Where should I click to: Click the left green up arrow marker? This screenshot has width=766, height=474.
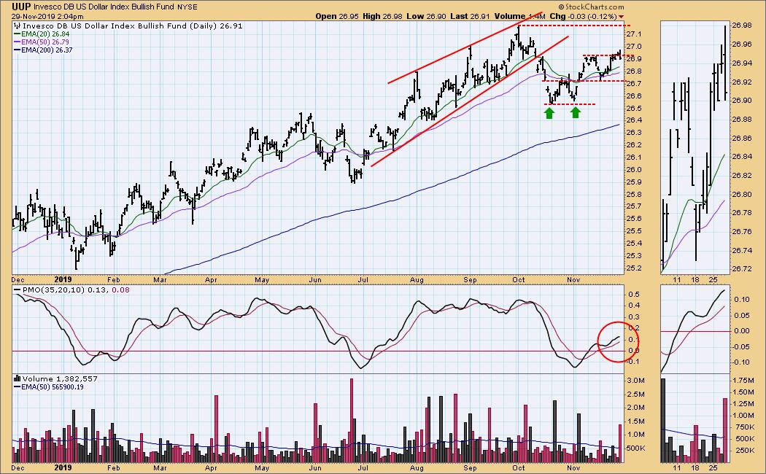point(549,113)
